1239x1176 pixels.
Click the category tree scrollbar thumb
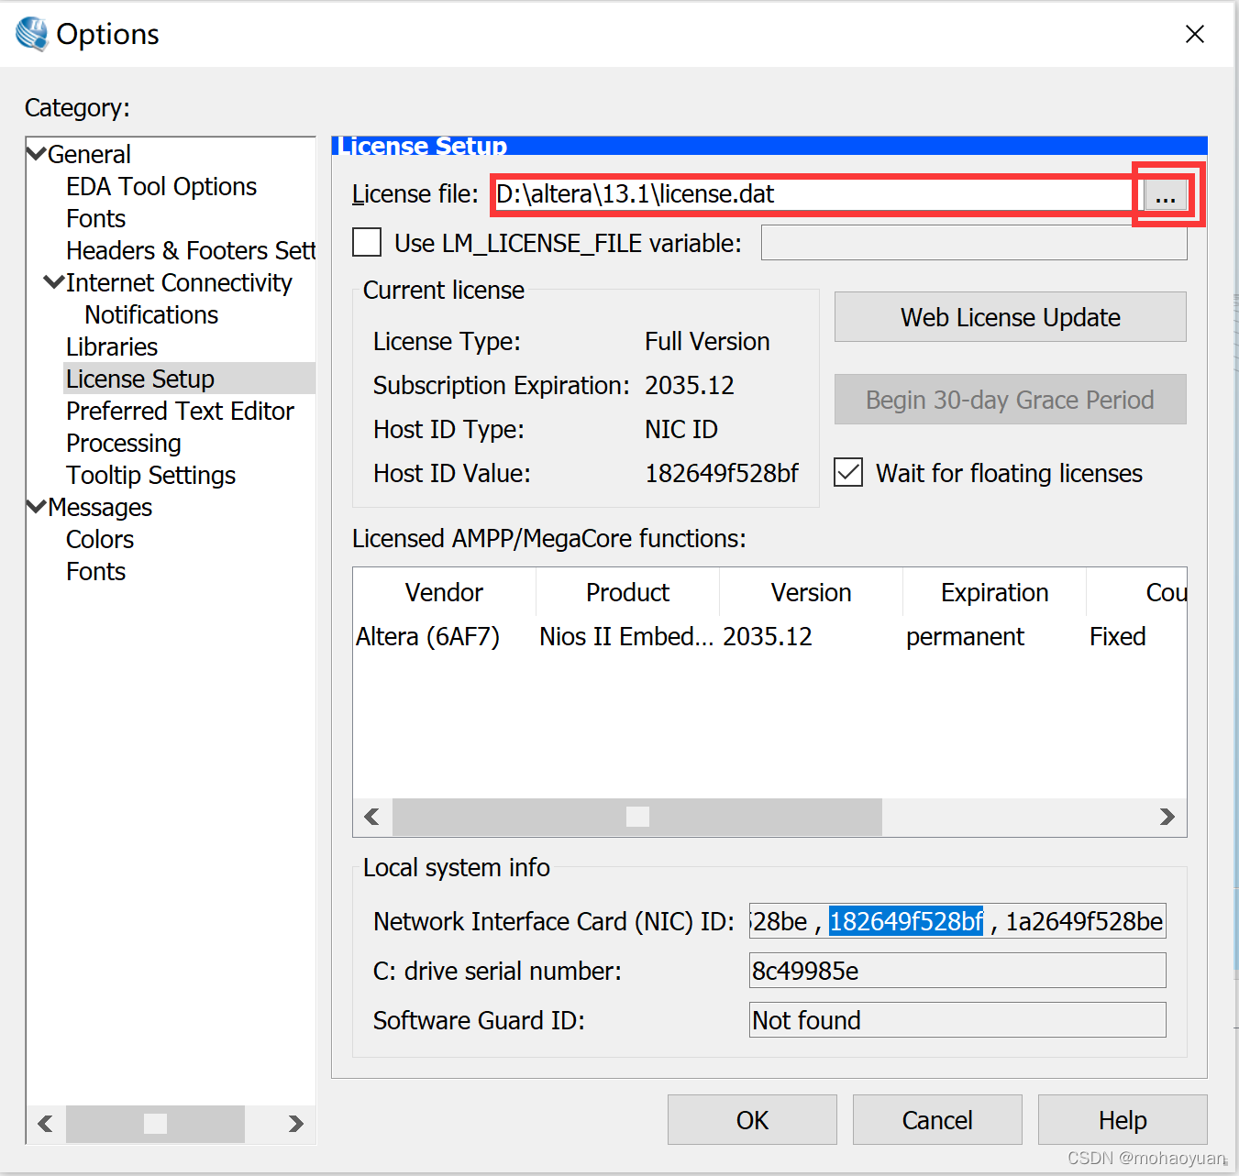(155, 1124)
